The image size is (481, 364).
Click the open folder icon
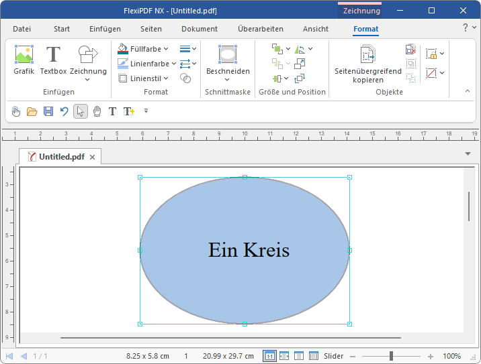coord(32,111)
